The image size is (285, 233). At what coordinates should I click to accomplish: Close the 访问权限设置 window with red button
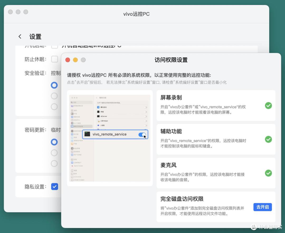pyautogui.click(x=68, y=60)
